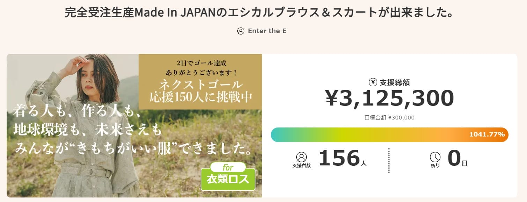
Task: Click the 残り label text
Action: pos(435,166)
